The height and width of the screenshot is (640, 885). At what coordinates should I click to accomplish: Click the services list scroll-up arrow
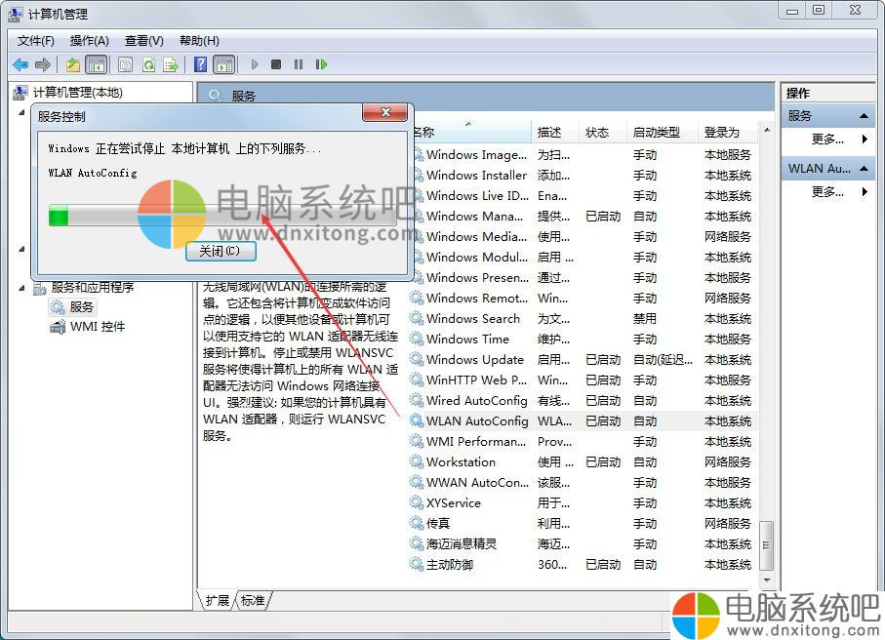[x=767, y=130]
